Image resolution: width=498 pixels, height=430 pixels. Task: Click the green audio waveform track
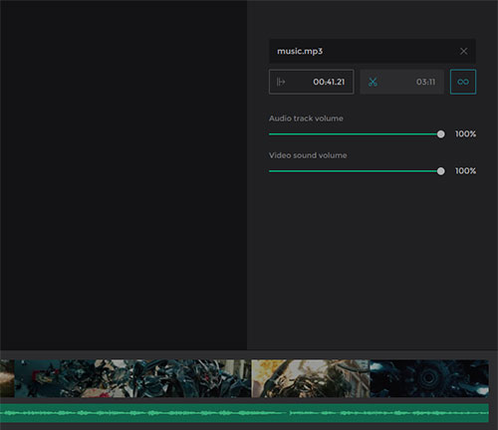pyautogui.click(x=244, y=413)
